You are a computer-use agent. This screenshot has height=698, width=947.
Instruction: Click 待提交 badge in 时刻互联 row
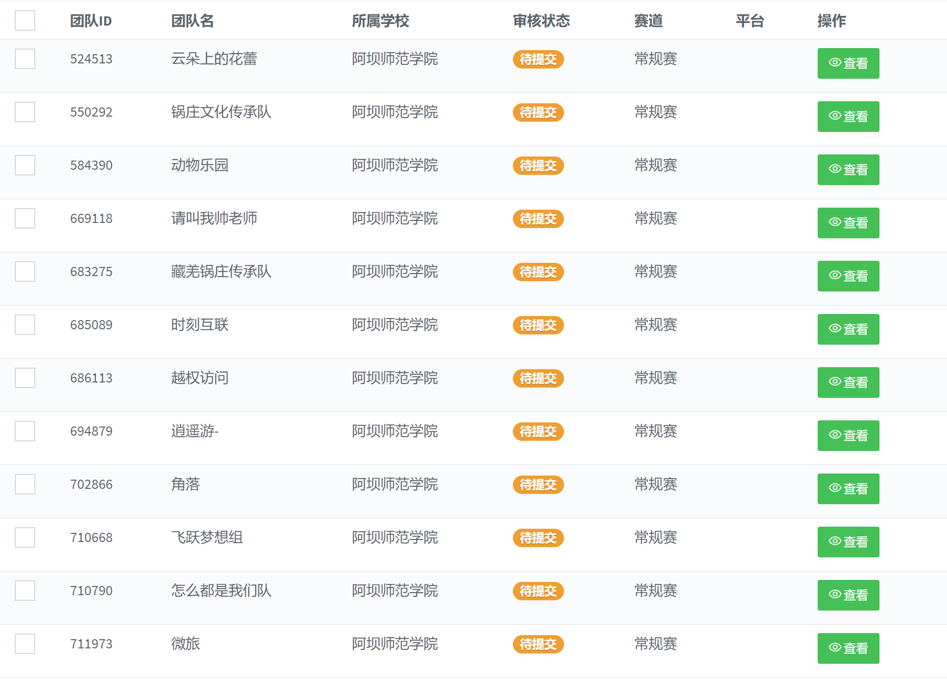[538, 325]
